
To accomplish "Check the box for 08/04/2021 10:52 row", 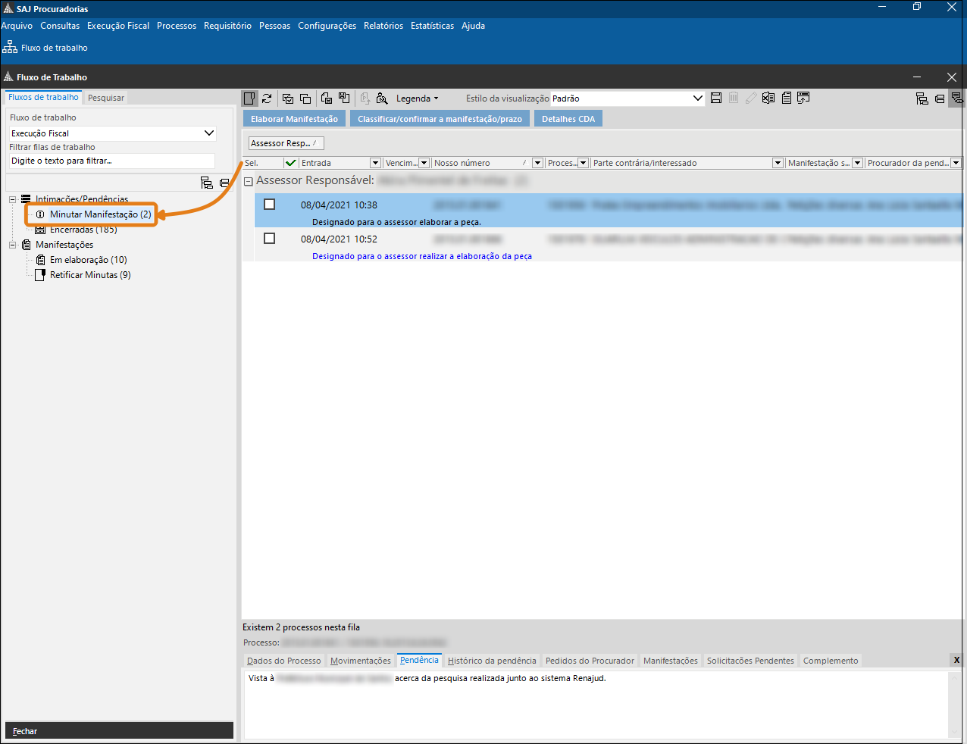I will tap(269, 239).
